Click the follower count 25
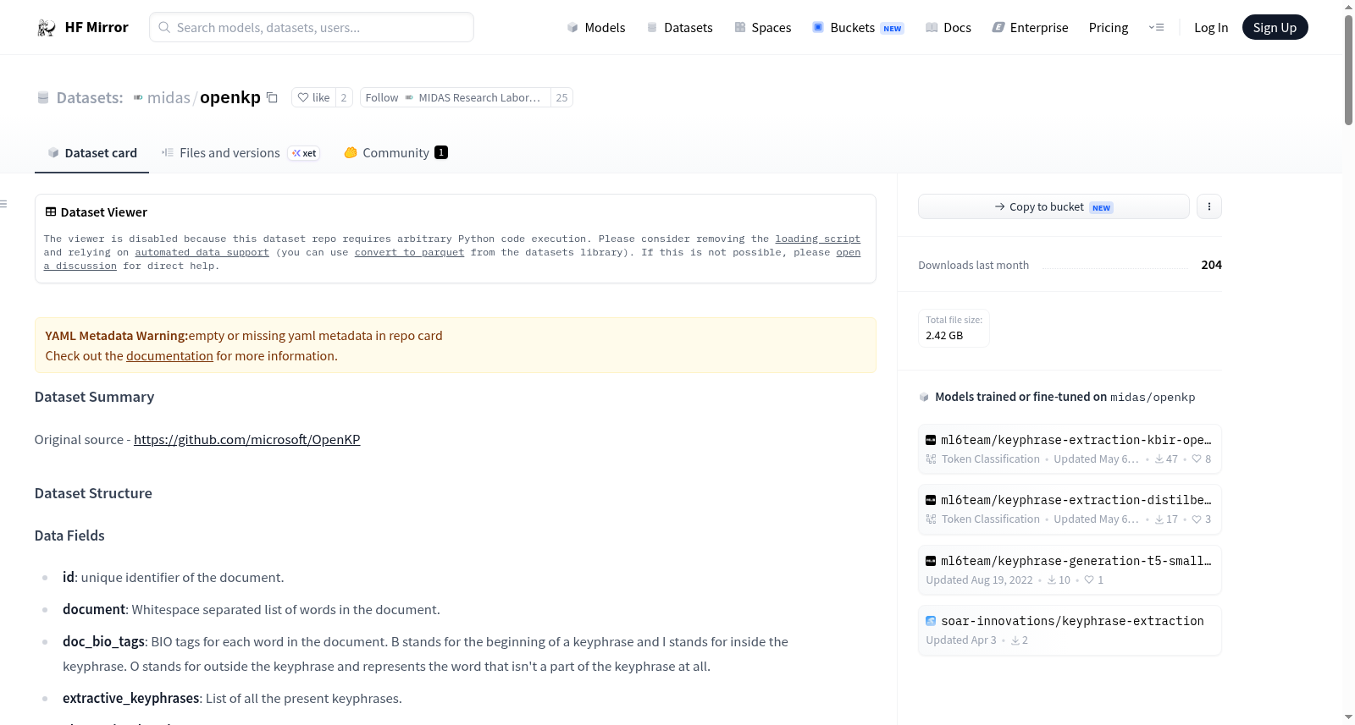The image size is (1355, 725). click(561, 97)
